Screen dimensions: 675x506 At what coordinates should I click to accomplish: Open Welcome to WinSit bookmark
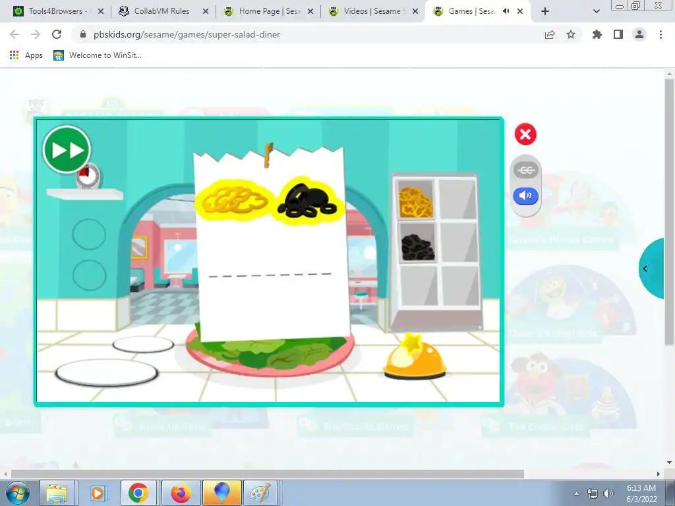pyautogui.click(x=98, y=55)
